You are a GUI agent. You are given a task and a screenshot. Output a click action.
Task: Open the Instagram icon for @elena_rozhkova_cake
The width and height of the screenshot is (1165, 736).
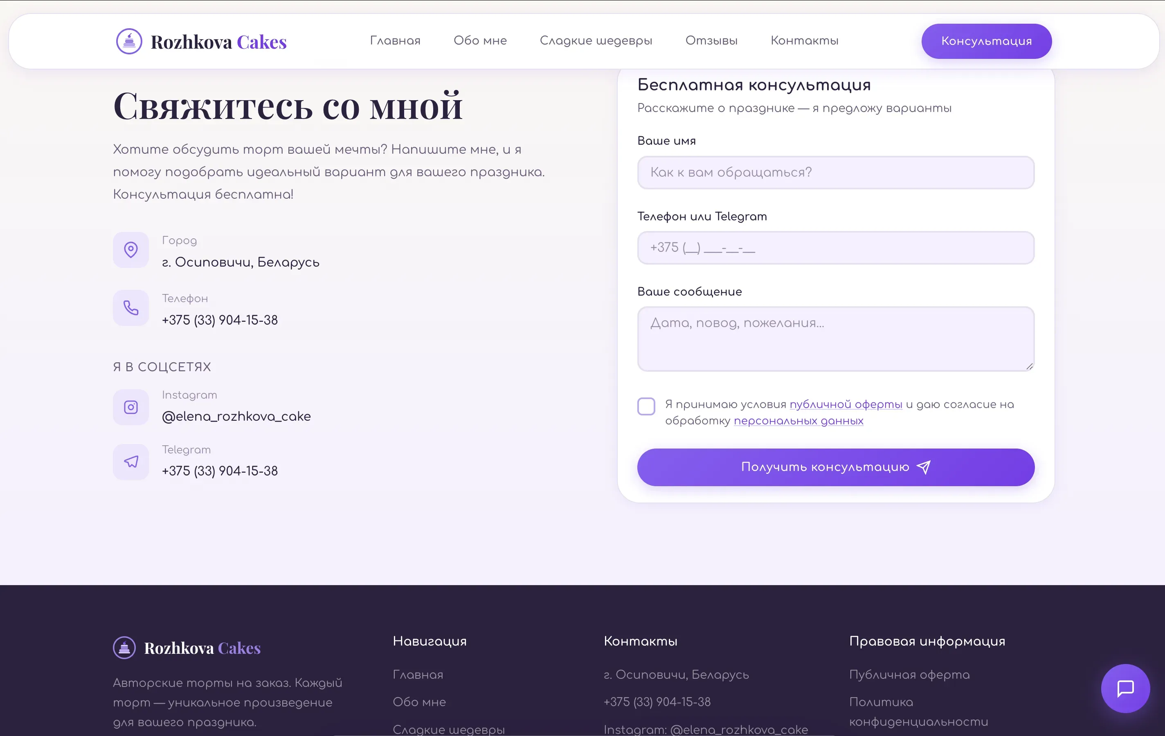point(130,407)
